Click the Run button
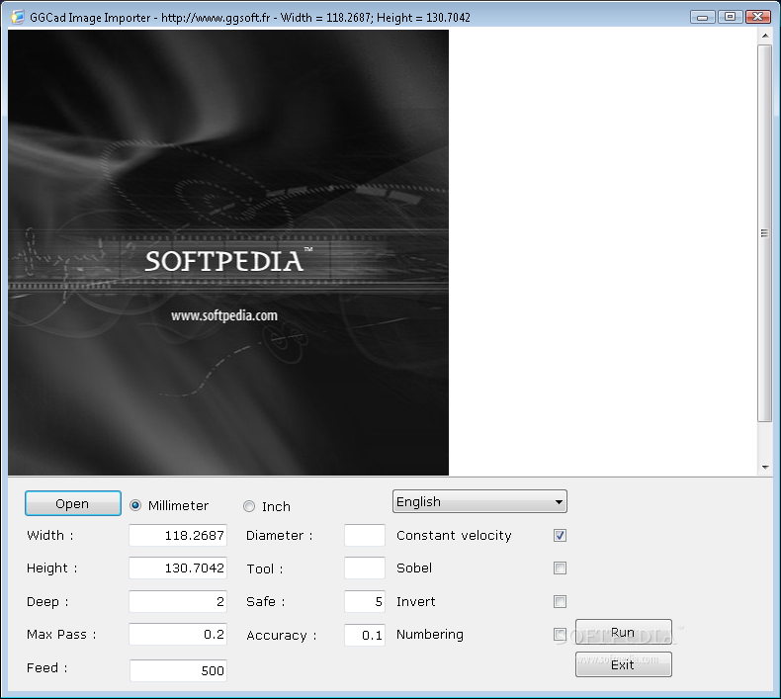 pos(624,632)
